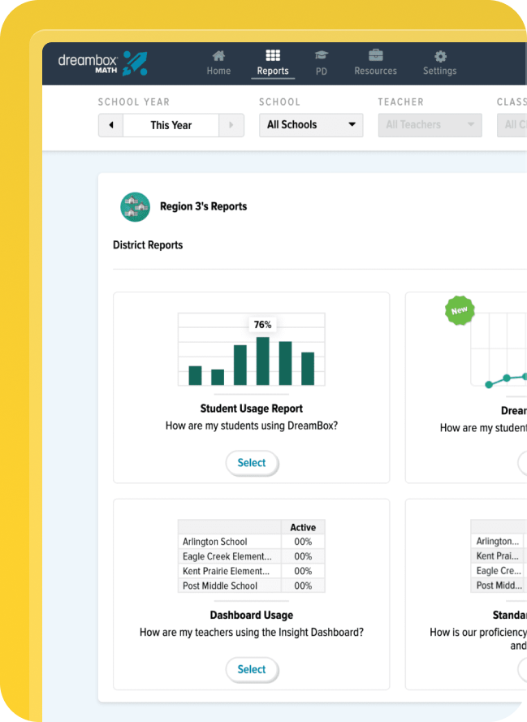Open the All Teachers dropdown

pyautogui.click(x=430, y=125)
